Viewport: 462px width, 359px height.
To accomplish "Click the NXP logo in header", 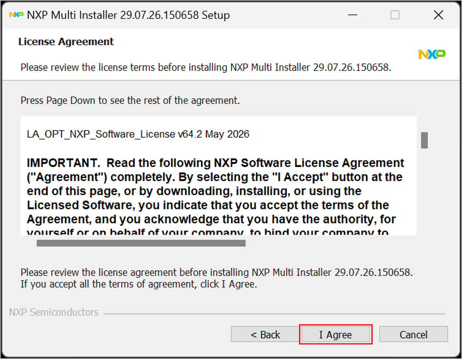I will coord(432,55).
